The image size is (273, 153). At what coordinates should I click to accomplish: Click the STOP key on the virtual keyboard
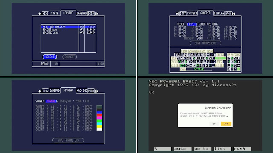220,55
